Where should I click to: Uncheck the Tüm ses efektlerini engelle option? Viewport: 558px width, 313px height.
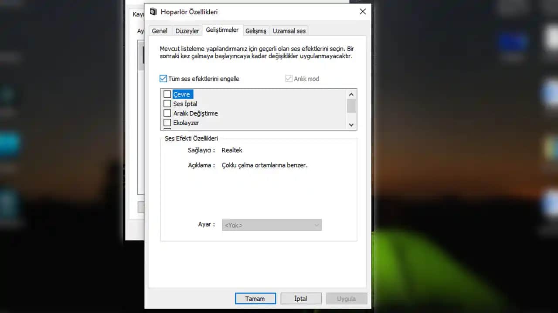tap(163, 79)
